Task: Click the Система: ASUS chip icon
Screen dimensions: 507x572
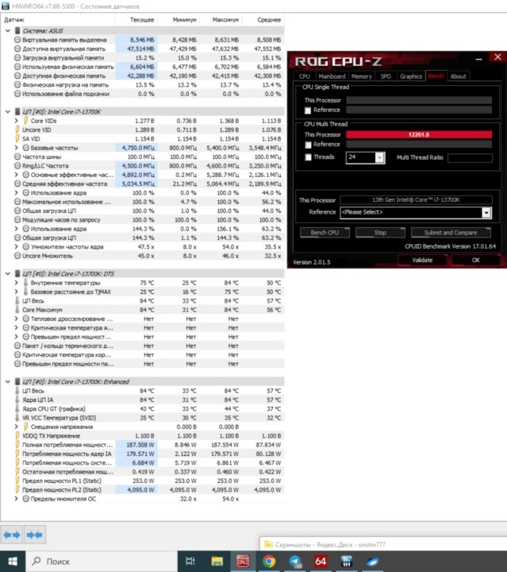Action: pos(17,31)
